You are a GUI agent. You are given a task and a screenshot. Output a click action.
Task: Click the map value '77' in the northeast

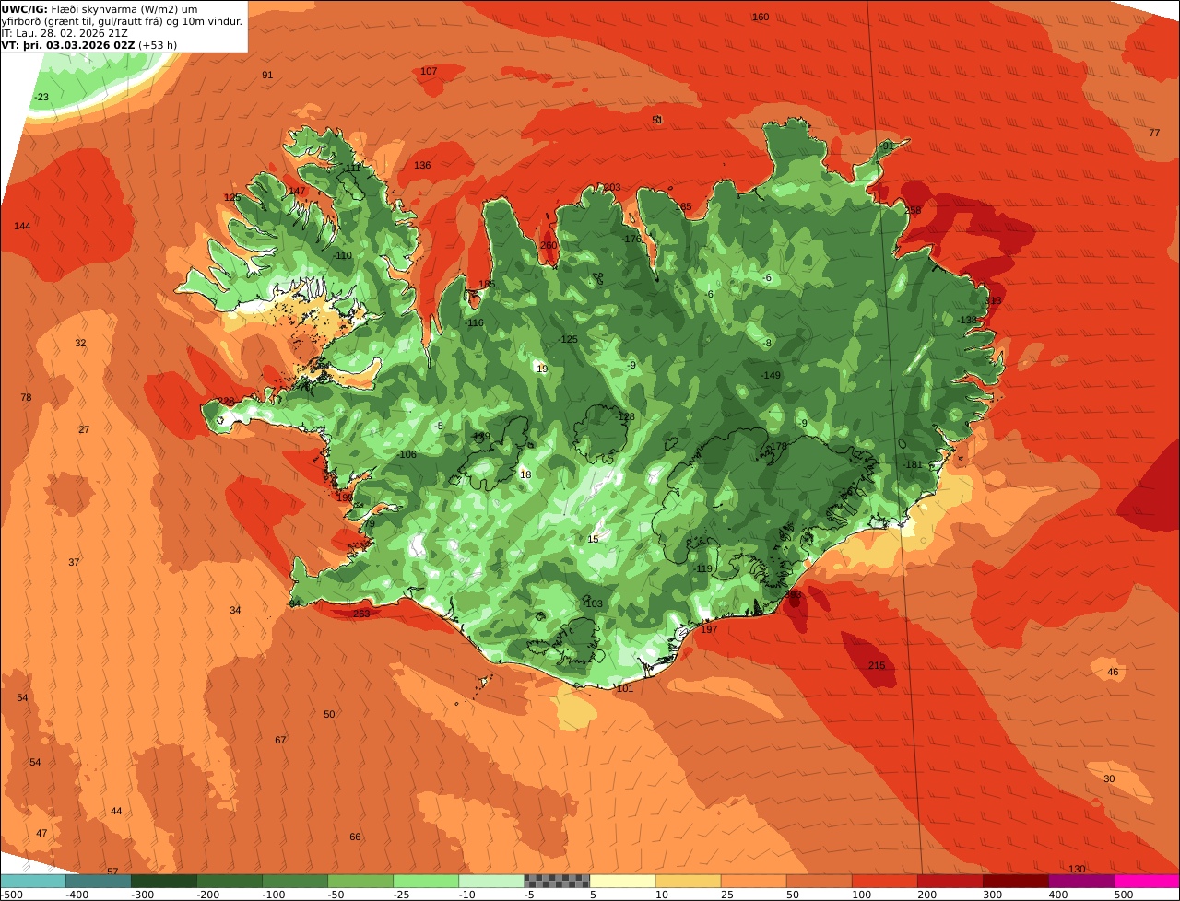(1154, 133)
